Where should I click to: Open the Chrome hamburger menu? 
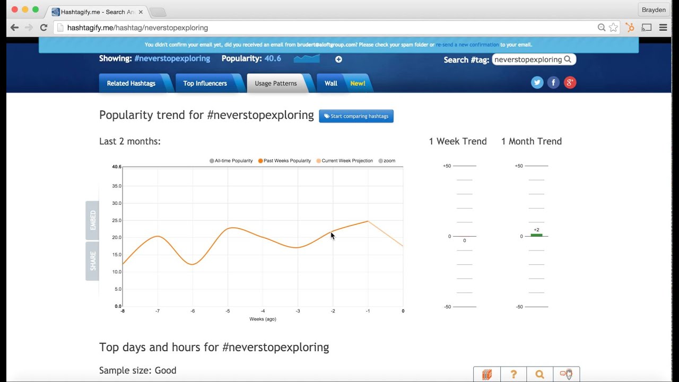[663, 28]
